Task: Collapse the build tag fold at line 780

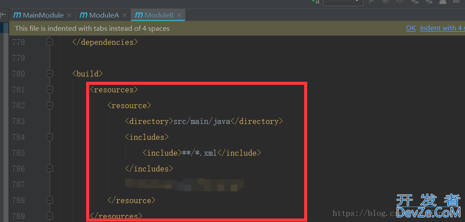Action: tap(50, 74)
